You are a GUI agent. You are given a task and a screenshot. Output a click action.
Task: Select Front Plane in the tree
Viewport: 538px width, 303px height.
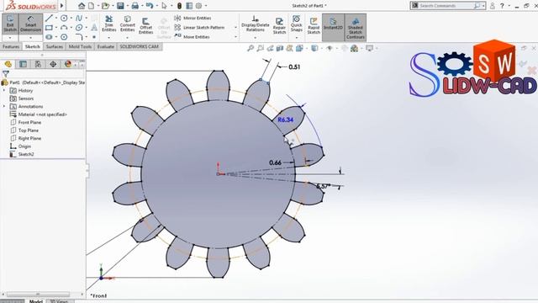click(x=29, y=122)
